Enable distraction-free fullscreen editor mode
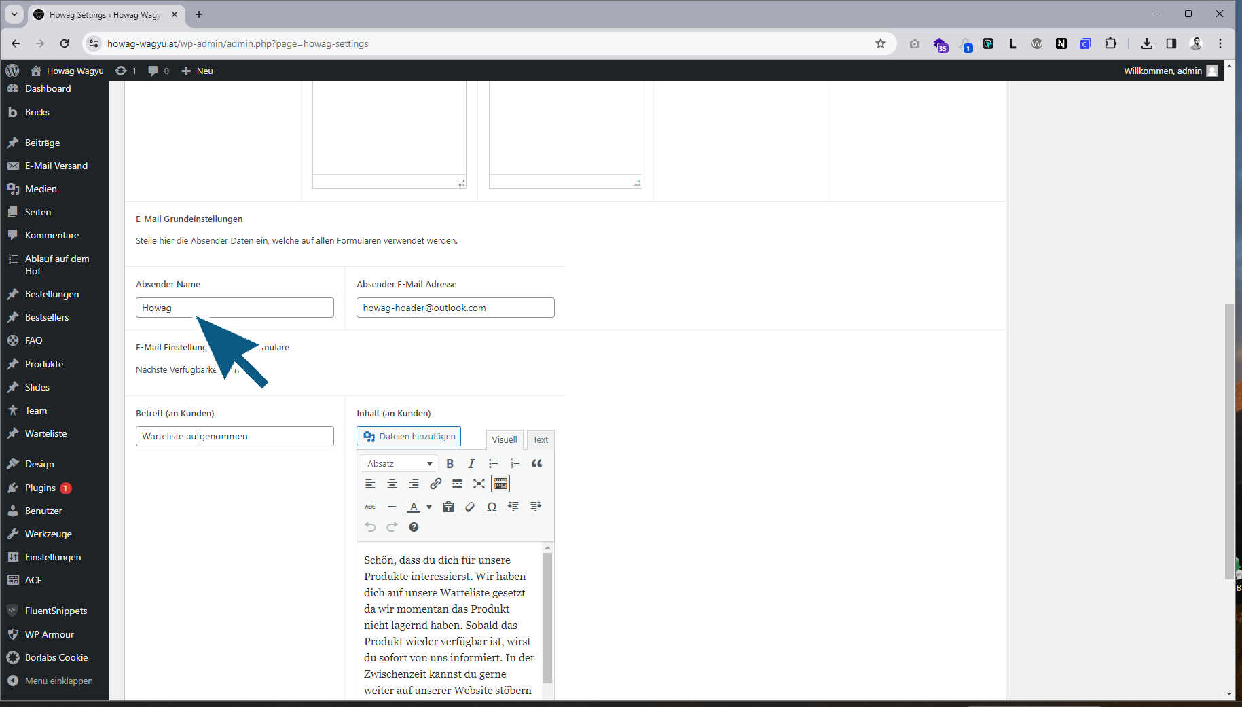Screen dimensions: 1242x707 pyautogui.click(x=479, y=484)
